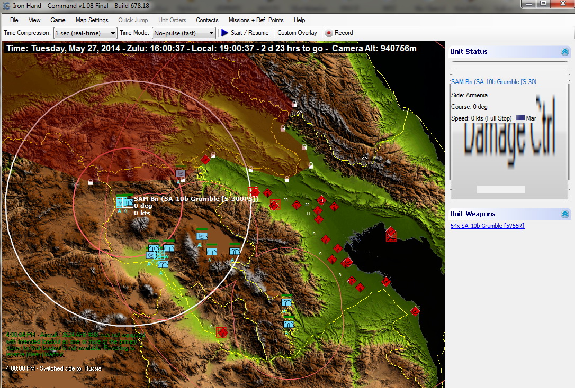This screenshot has width=575, height=388.
Task: Click the X marker near the northeastern coast
Action: pos(405,109)
